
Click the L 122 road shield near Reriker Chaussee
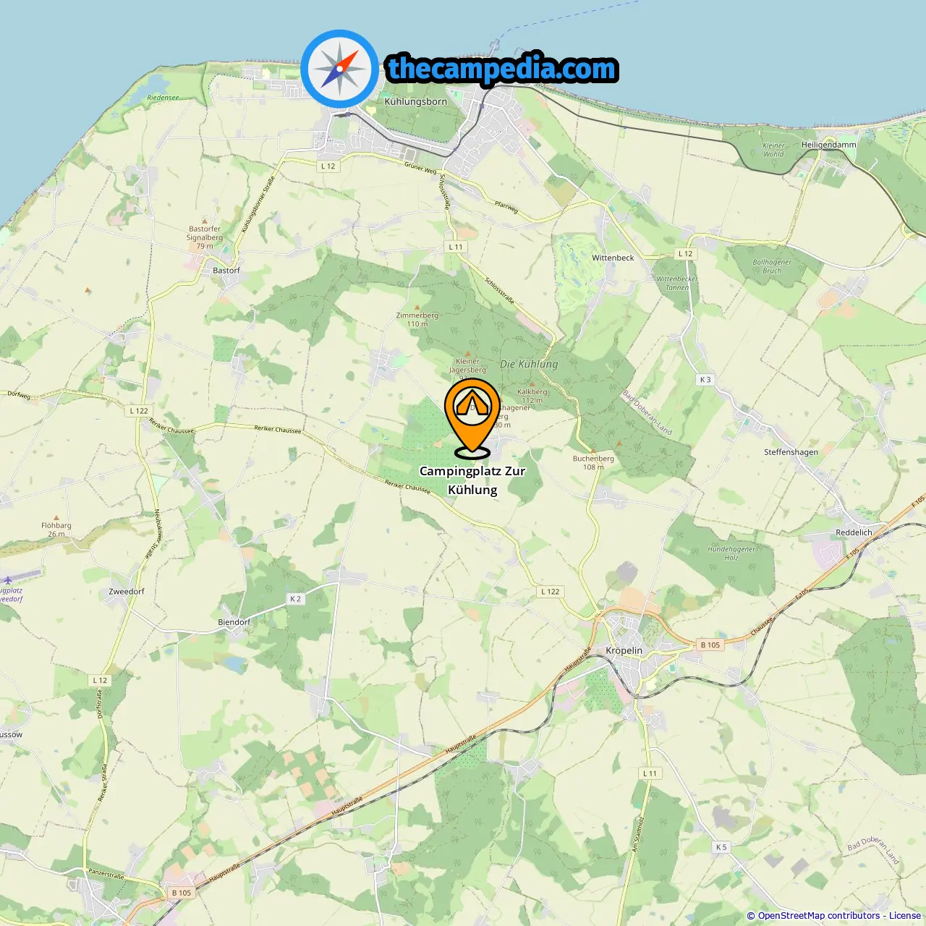pyautogui.click(x=139, y=411)
